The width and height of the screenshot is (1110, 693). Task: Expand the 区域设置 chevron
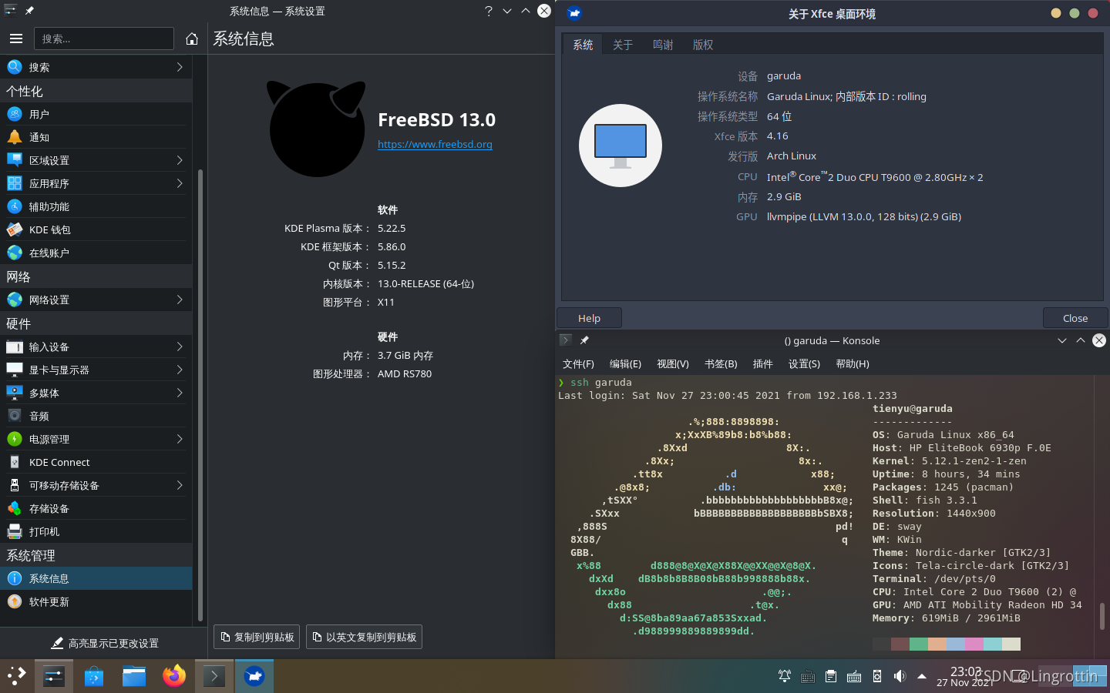point(180,160)
